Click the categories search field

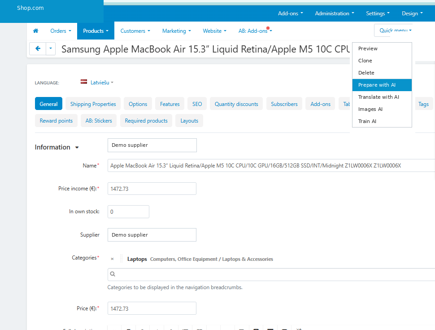coord(271,274)
